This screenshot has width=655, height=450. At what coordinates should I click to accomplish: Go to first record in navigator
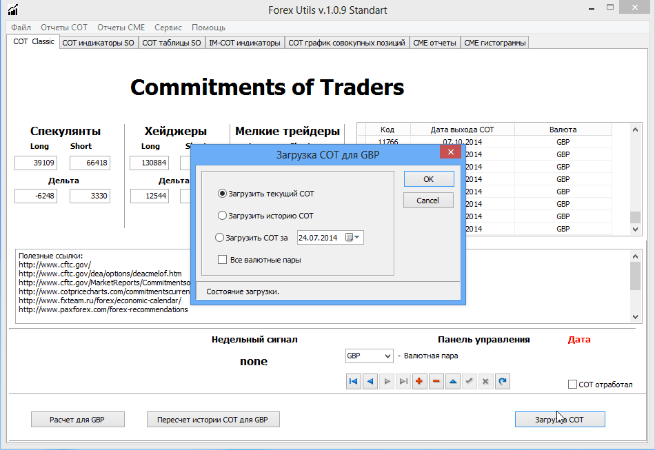coord(354,381)
